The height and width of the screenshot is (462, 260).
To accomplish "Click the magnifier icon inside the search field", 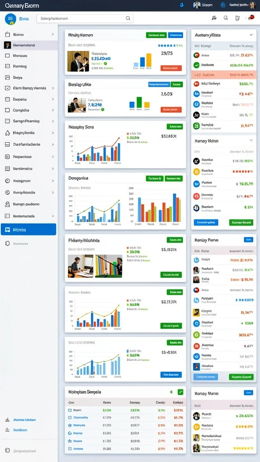I will tap(128, 18).
